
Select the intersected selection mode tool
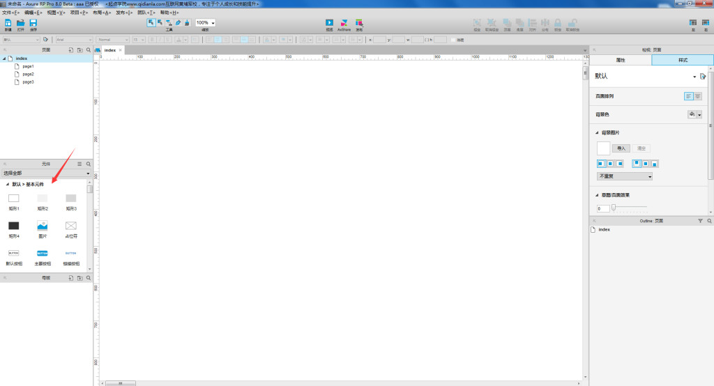click(x=151, y=22)
